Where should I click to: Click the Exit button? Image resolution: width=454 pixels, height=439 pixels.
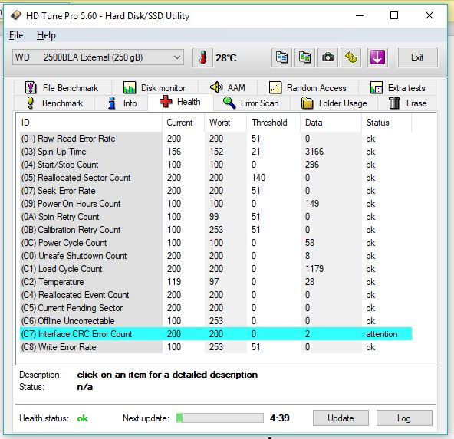(417, 57)
